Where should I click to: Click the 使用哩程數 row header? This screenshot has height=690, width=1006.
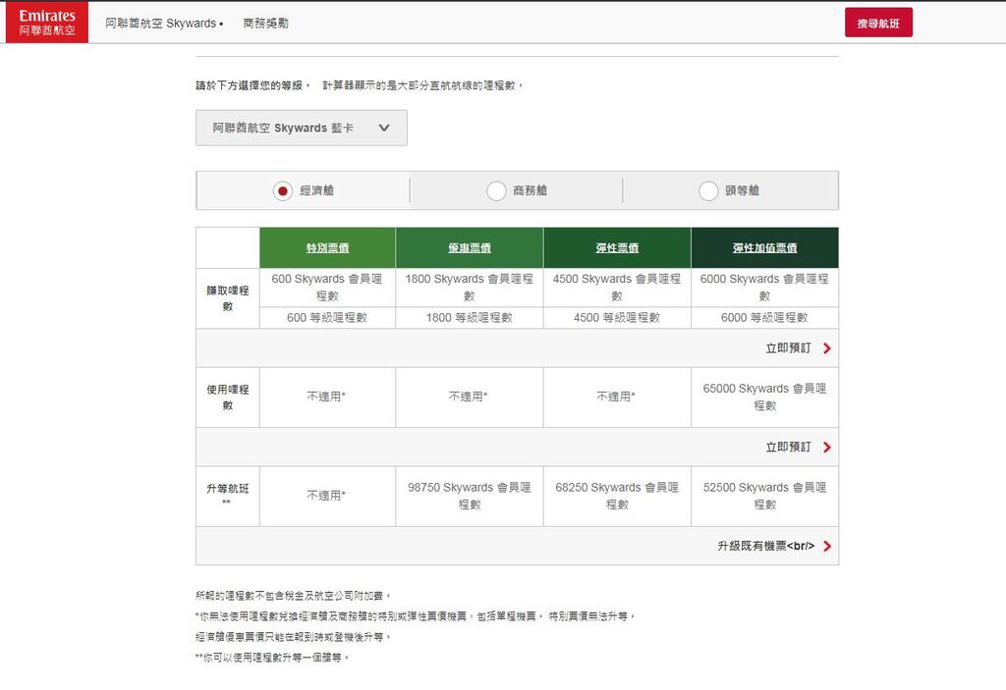228,397
